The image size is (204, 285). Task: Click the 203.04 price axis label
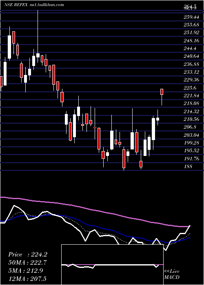[191, 135]
